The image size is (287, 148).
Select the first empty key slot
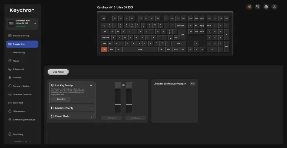(x=118, y=85)
